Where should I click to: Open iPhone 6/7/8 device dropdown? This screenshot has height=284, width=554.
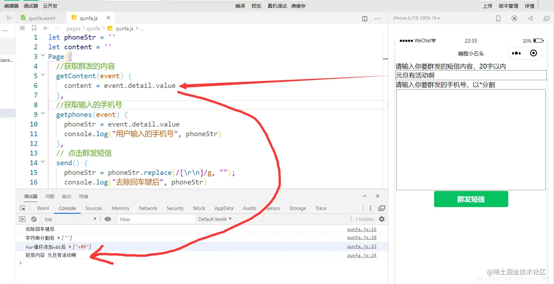[416, 18]
